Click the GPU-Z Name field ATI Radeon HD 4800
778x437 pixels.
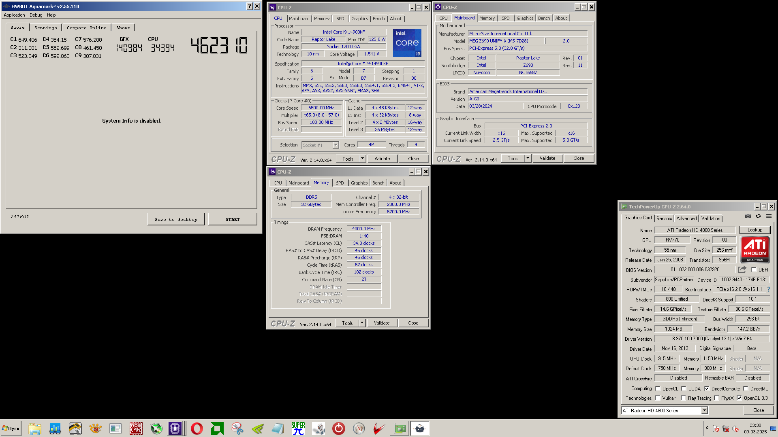(x=695, y=230)
